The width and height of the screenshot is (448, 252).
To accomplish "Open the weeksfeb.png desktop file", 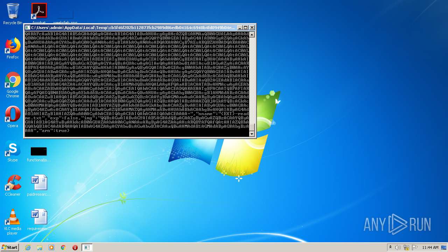I will [65, 16].
